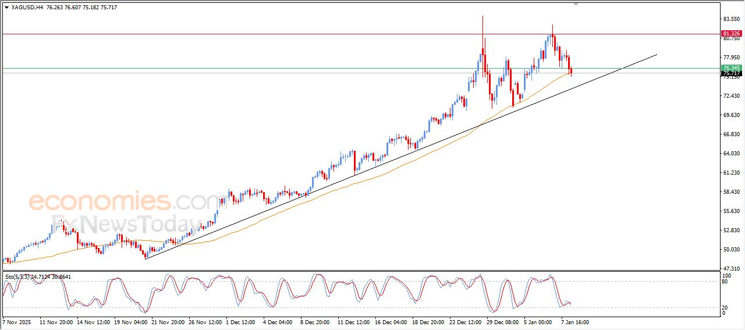Click the 23 Dec 12:00 time label
This screenshot has width=745, height=330.
(467, 321)
